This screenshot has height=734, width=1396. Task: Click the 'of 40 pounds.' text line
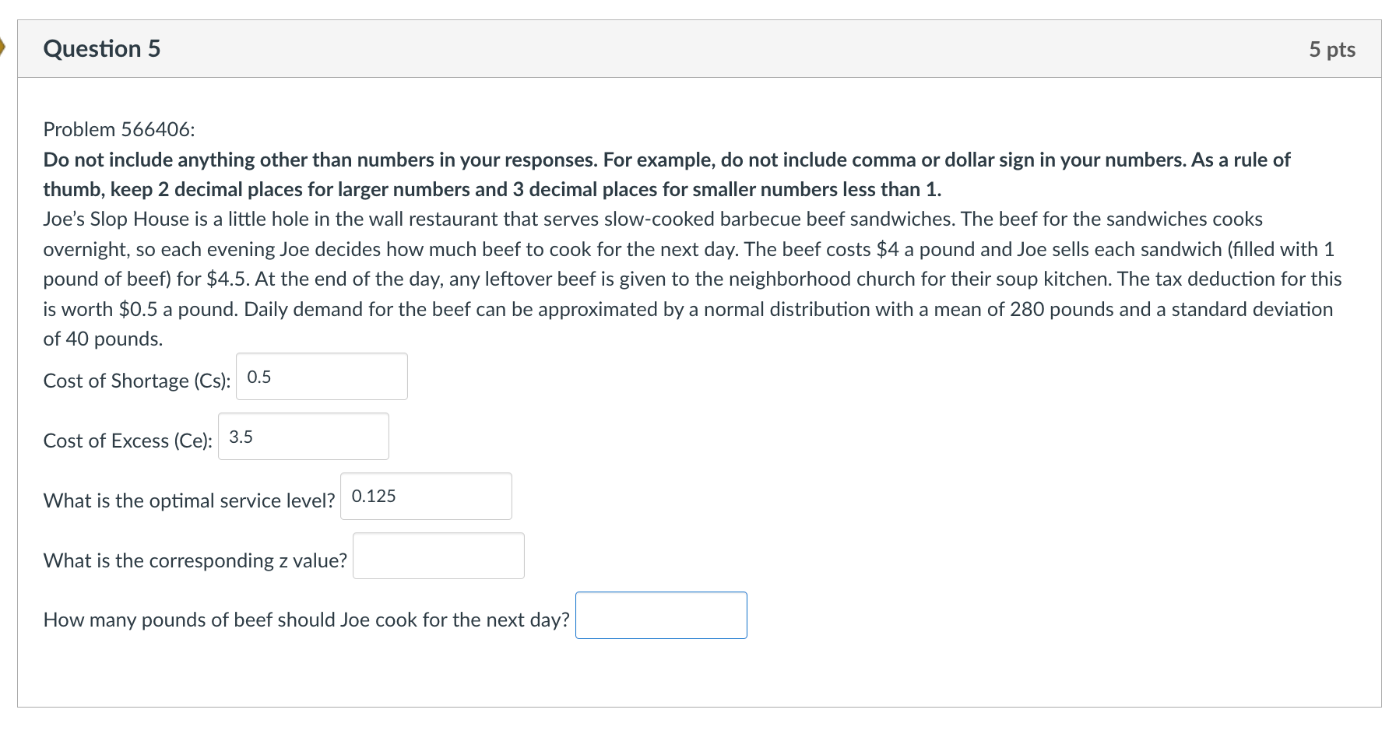tap(104, 339)
